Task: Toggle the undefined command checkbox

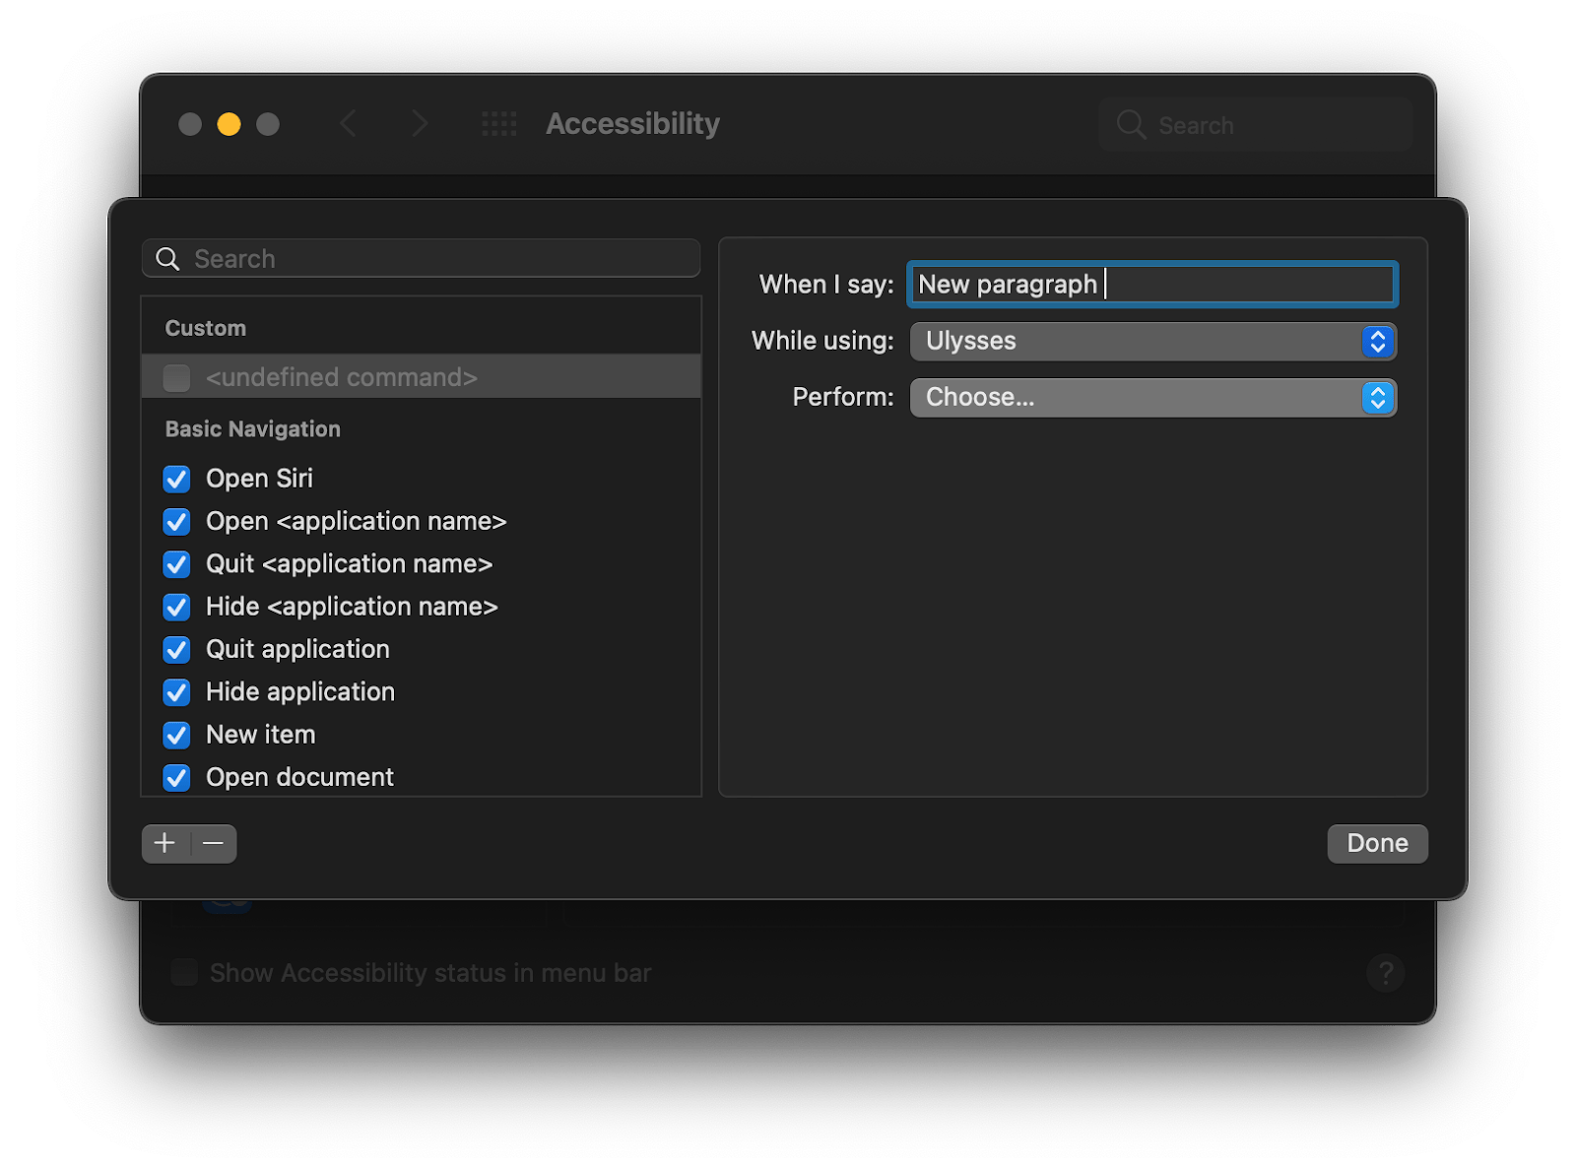Action: pyautogui.click(x=177, y=378)
